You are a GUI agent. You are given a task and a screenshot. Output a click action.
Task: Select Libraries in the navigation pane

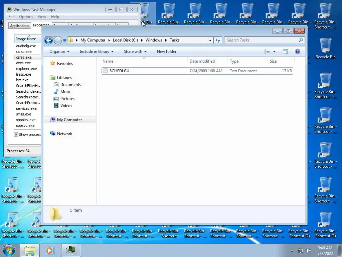(x=64, y=78)
